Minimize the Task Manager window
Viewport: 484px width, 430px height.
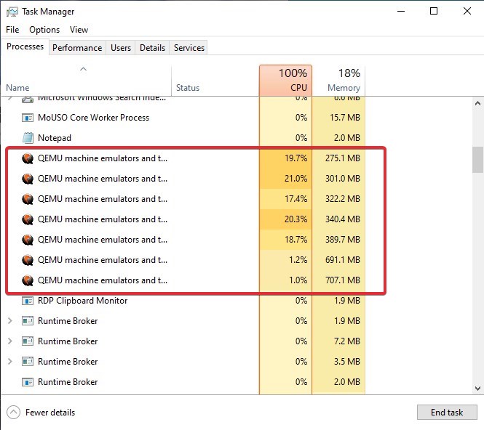pyautogui.click(x=401, y=12)
